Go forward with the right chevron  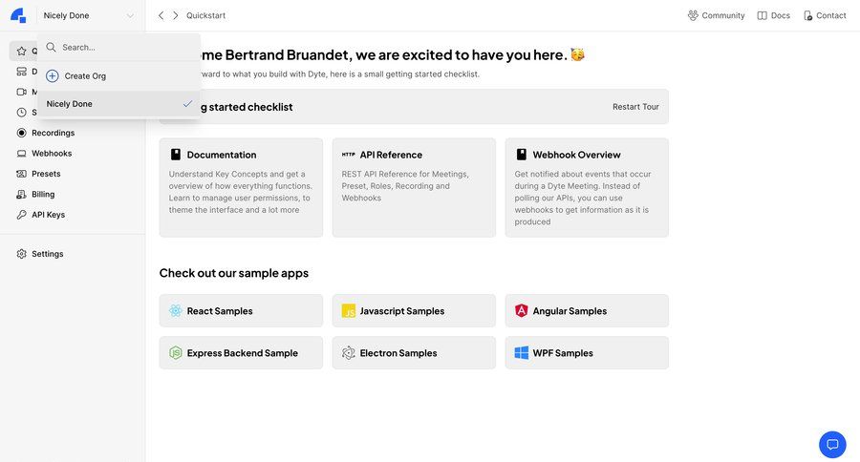[176, 15]
